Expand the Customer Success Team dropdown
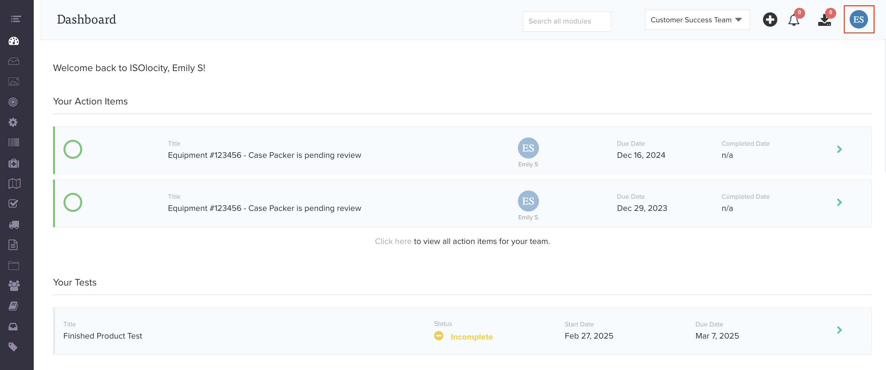The width and height of the screenshot is (886, 370). coord(697,20)
